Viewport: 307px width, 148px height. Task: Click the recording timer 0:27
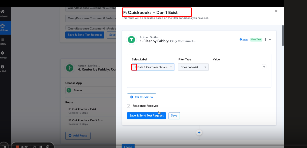pyautogui.click(x=24, y=147)
